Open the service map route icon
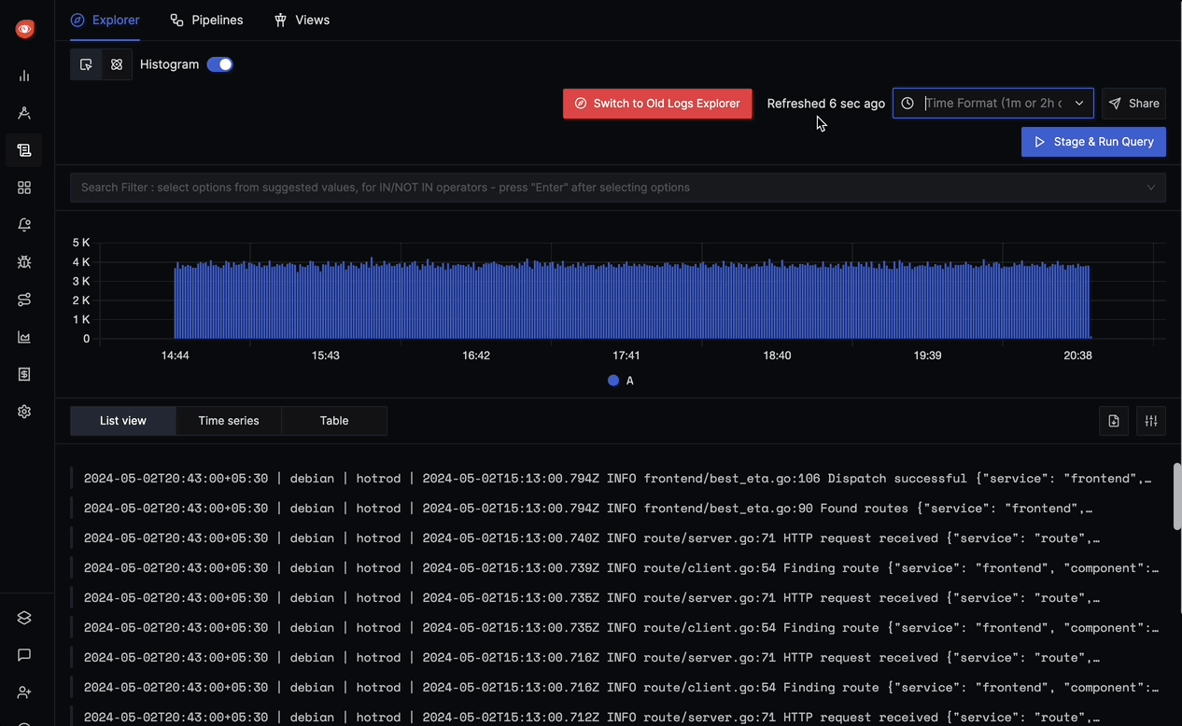The width and height of the screenshot is (1182, 726). [24, 300]
